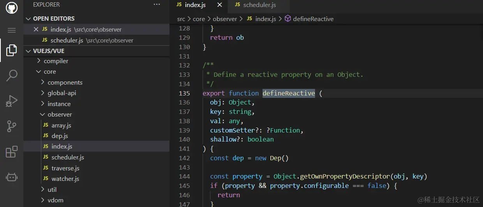Expand the global-api folder
483x207 pixels.
click(x=96, y=93)
